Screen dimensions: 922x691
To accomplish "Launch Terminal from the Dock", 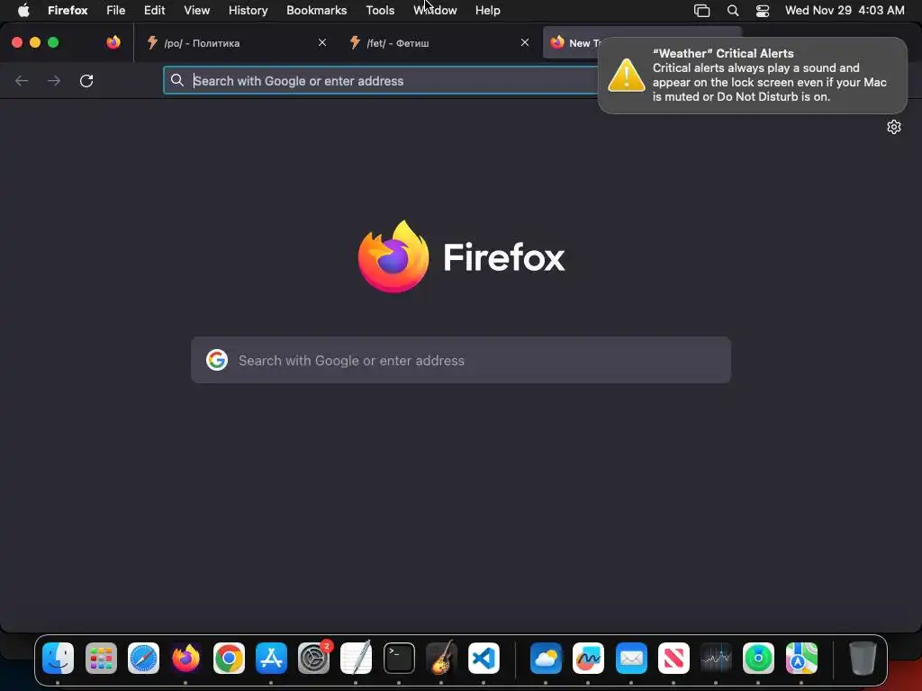I will pyautogui.click(x=399, y=658).
